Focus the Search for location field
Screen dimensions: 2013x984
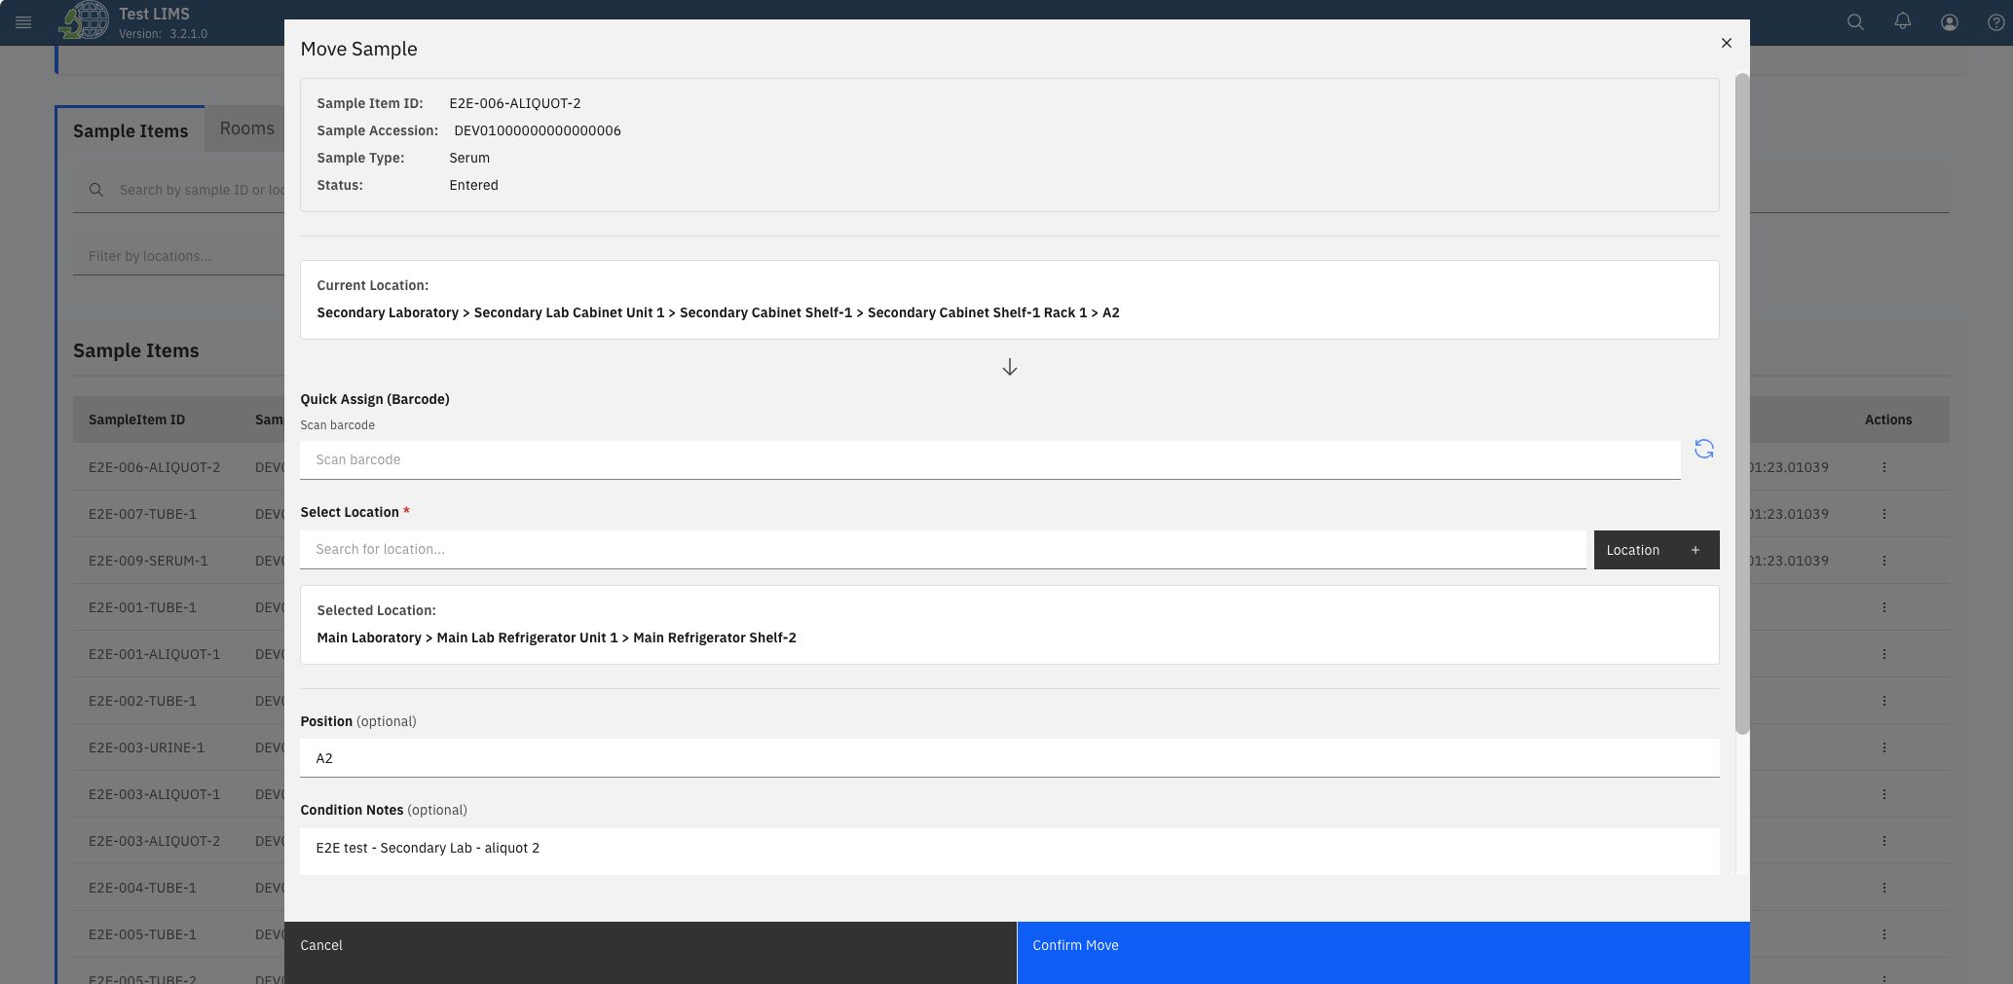coord(943,550)
